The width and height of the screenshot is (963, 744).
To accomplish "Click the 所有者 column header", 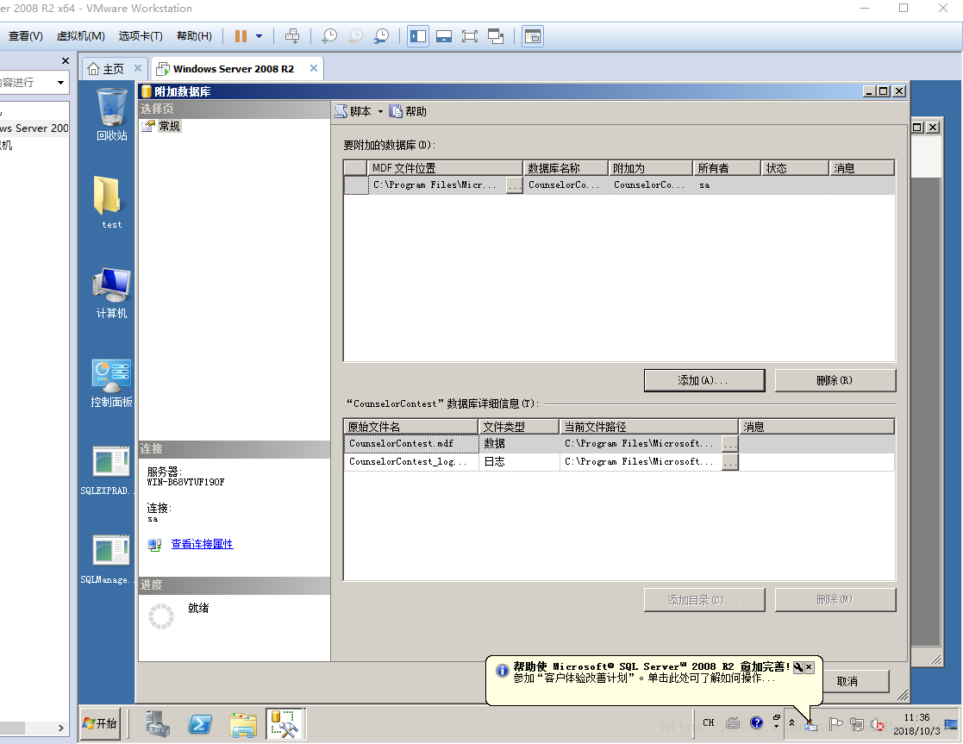I will [x=727, y=168].
